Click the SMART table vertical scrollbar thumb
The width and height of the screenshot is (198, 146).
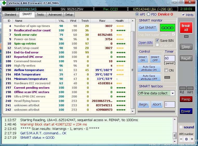point(133,70)
